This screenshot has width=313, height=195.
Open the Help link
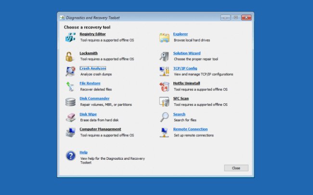click(83, 153)
